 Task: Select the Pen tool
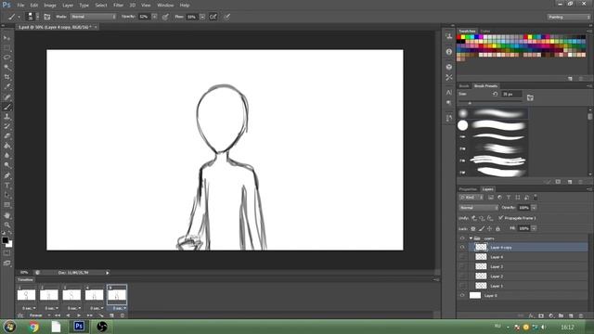[x=6, y=175]
